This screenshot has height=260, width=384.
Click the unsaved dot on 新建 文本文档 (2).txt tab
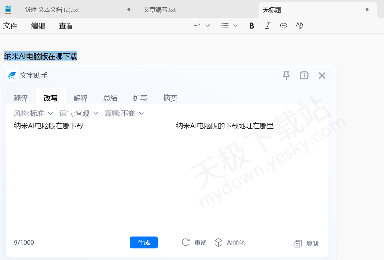[x=129, y=10]
